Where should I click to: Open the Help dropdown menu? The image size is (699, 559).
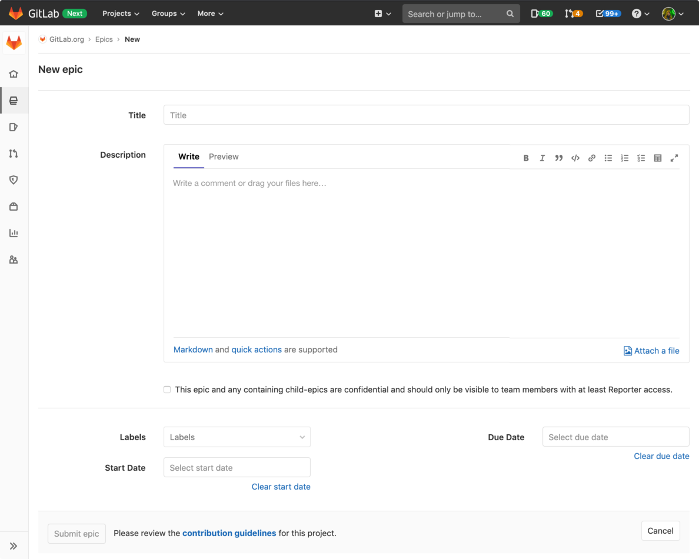pyautogui.click(x=640, y=13)
